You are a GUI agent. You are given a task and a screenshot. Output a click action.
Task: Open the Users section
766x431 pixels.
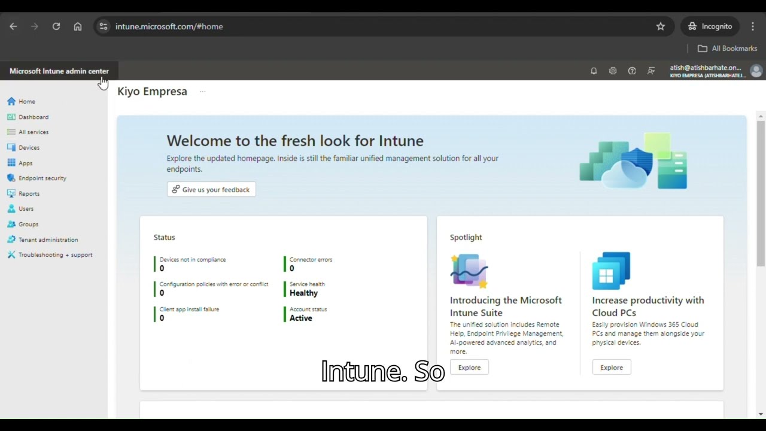tap(20, 209)
